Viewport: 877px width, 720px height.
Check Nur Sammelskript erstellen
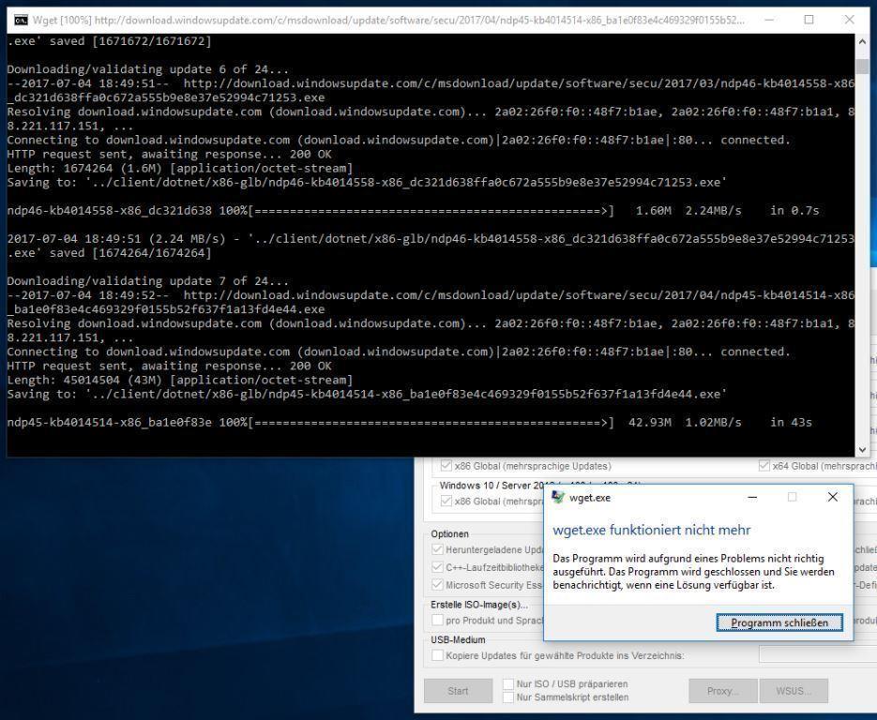click(x=509, y=697)
